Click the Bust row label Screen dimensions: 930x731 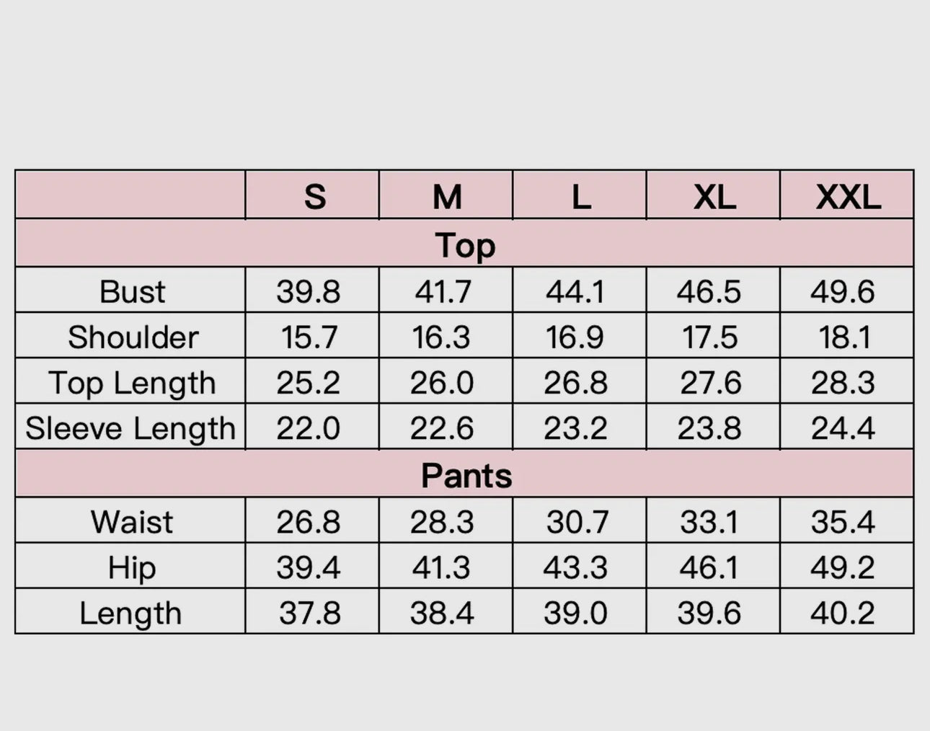tap(132, 292)
